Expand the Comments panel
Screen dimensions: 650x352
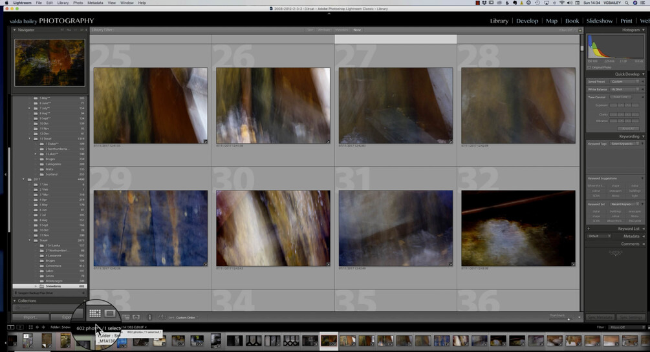(x=644, y=244)
